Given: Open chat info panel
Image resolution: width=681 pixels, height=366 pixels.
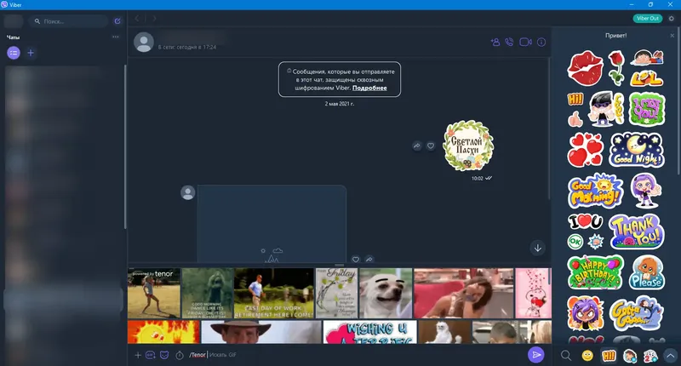Looking at the screenshot, I should click(541, 42).
